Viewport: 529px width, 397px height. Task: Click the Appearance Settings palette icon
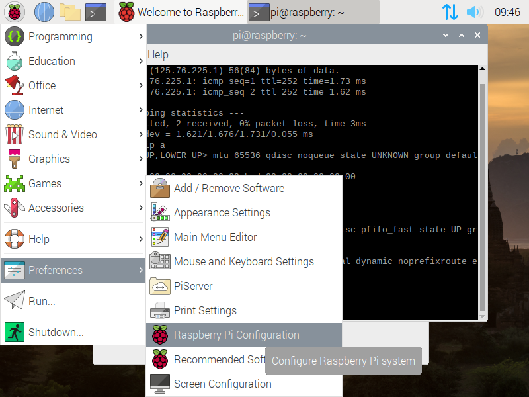coord(160,212)
